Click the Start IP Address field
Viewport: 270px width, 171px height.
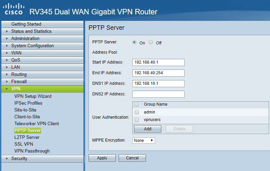[x=158, y=62]
